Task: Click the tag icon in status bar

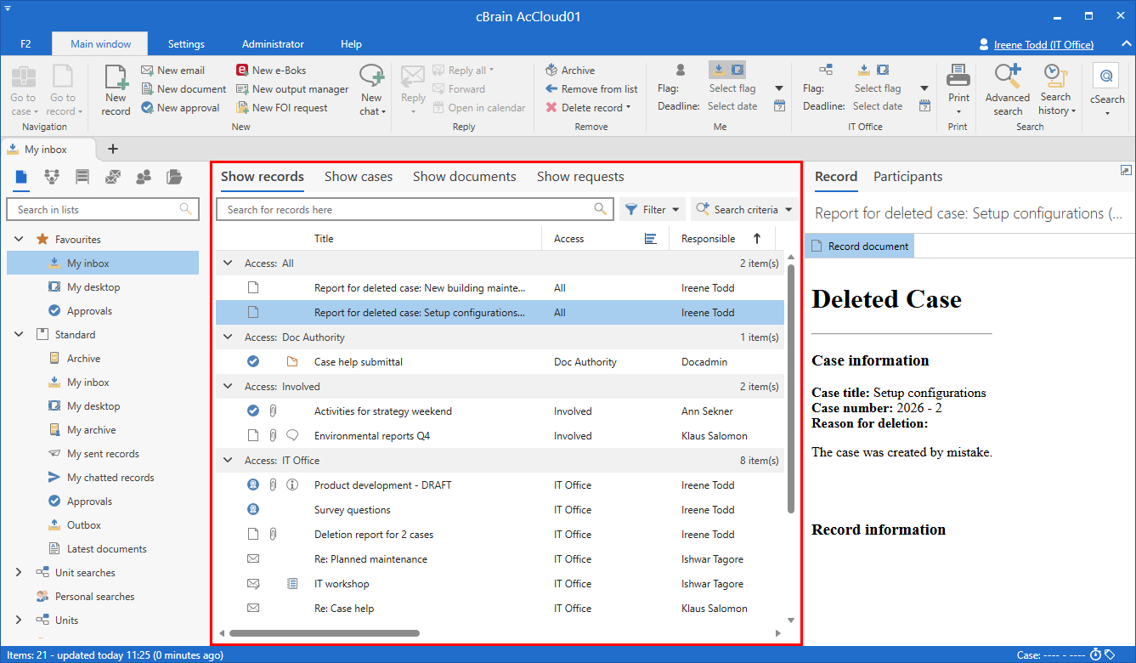Action: (x=1110, y=654)
